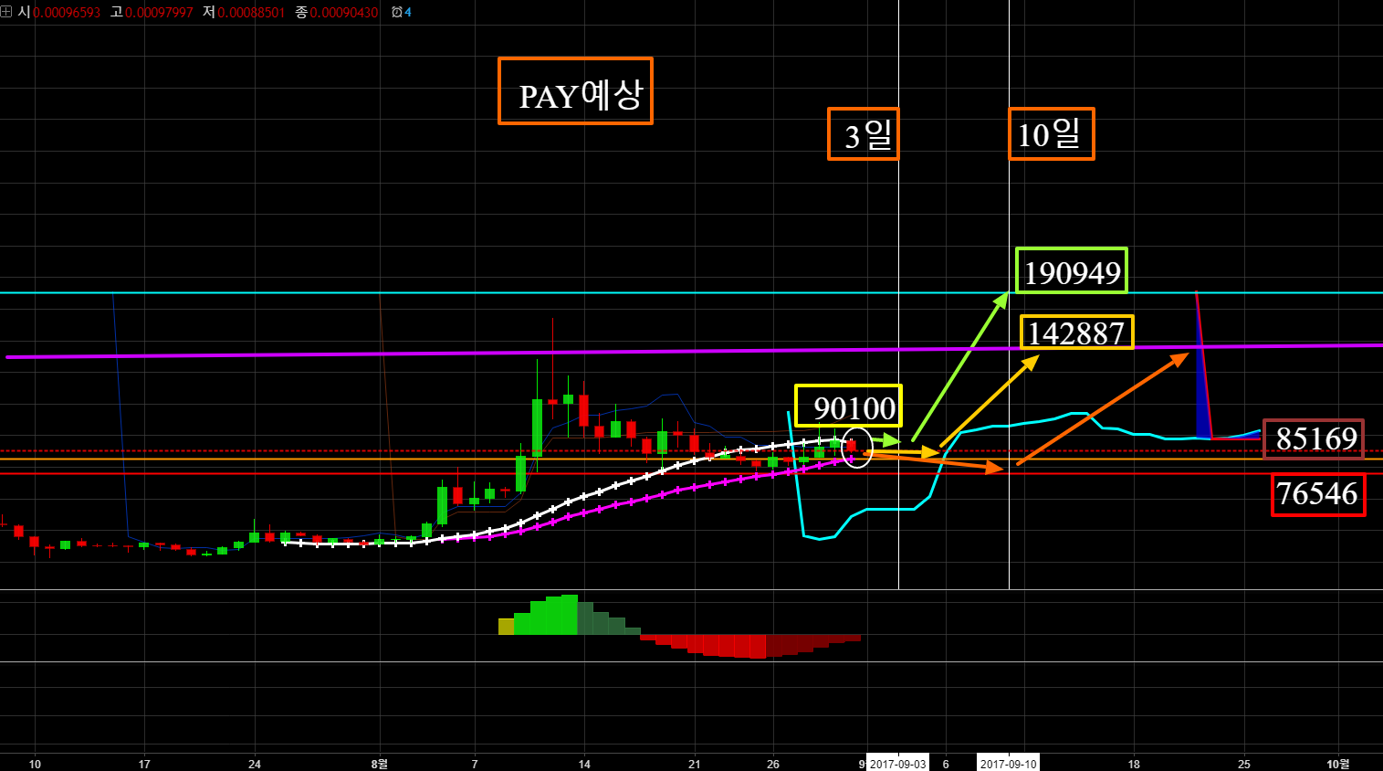Click the 2017-09-10 date label on time axis
Screen dimensions: 1383x771
click(1008, 764)
